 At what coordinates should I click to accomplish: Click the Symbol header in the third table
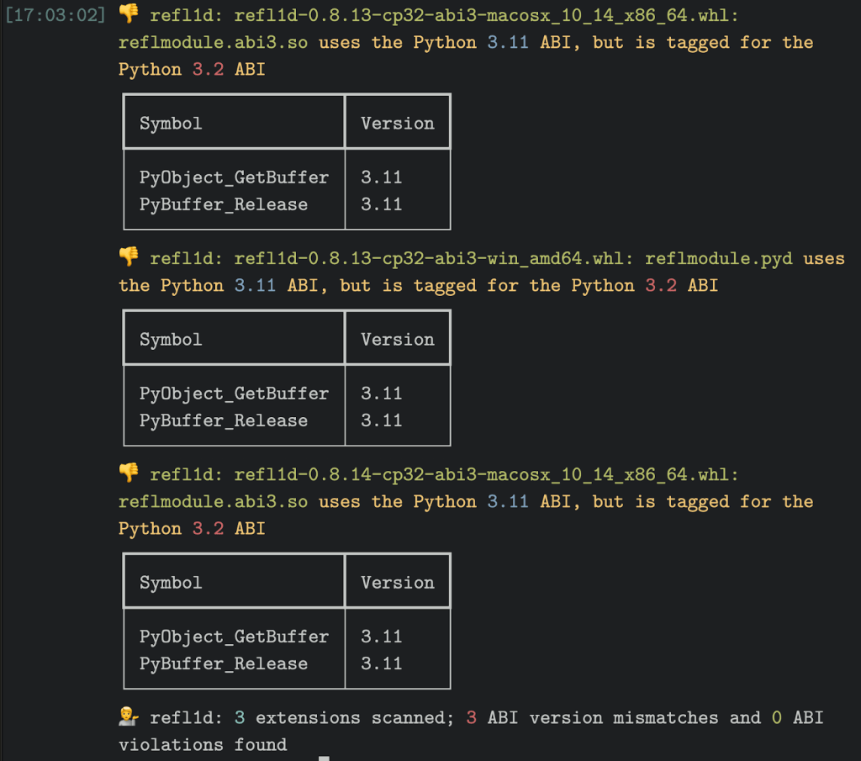click(171, 582)
